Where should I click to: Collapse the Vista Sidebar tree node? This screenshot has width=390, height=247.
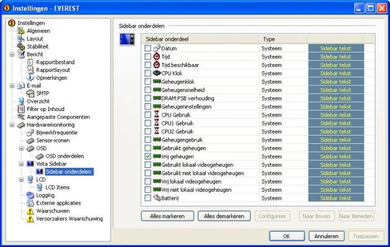(x=21, y=164)
